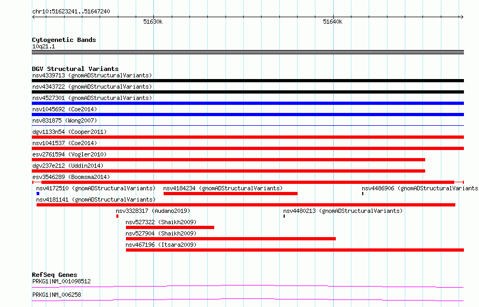Click the 51630k ruler label
Image resolution: width=479 pixels, height=307 pixels.
[153, 22]
